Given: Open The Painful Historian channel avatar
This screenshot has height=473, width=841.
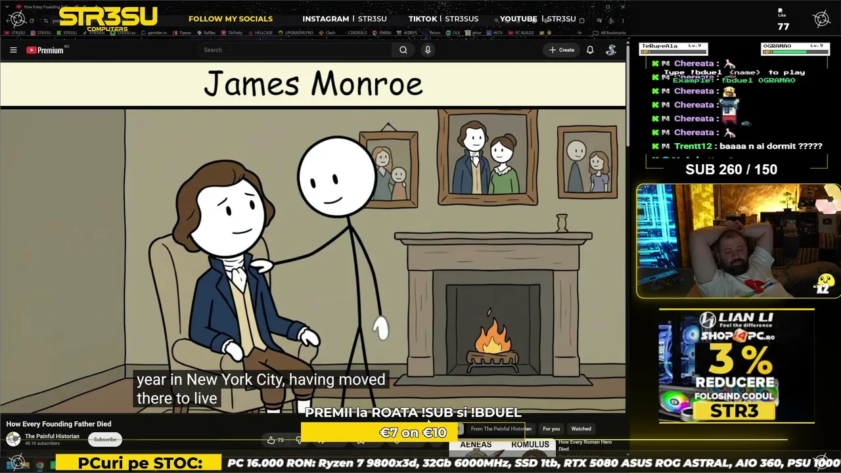Looking at the screenshot, I should pyautogui.click(x=13, y=439).
